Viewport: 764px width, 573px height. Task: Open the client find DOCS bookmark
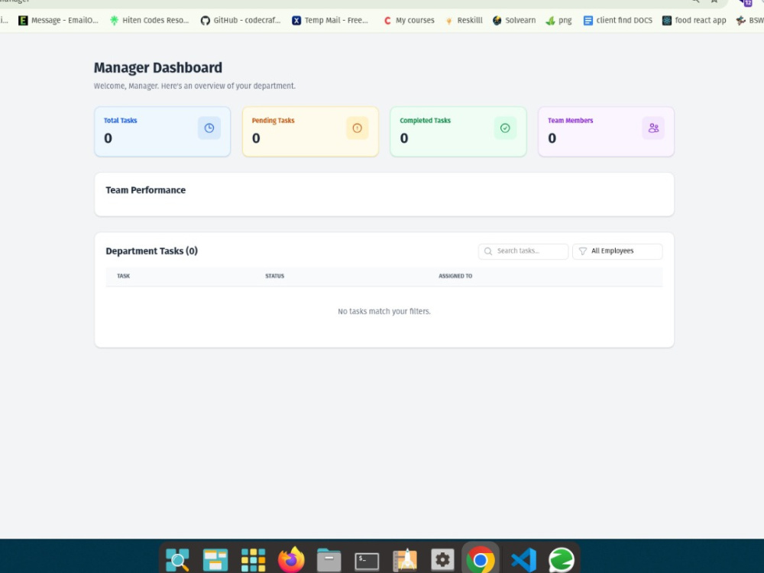(x=618, y=21)
